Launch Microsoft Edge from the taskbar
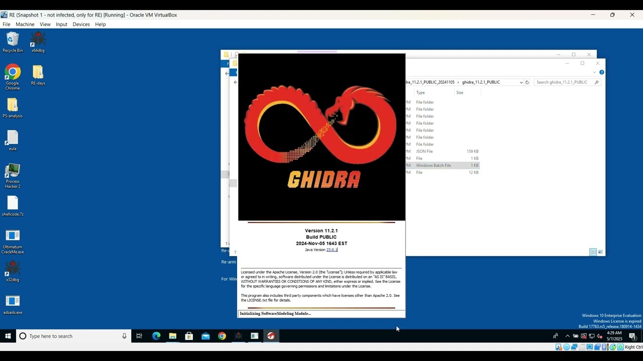Image resolution: width=643 pixels, height=361 pixels. (156, 336)
